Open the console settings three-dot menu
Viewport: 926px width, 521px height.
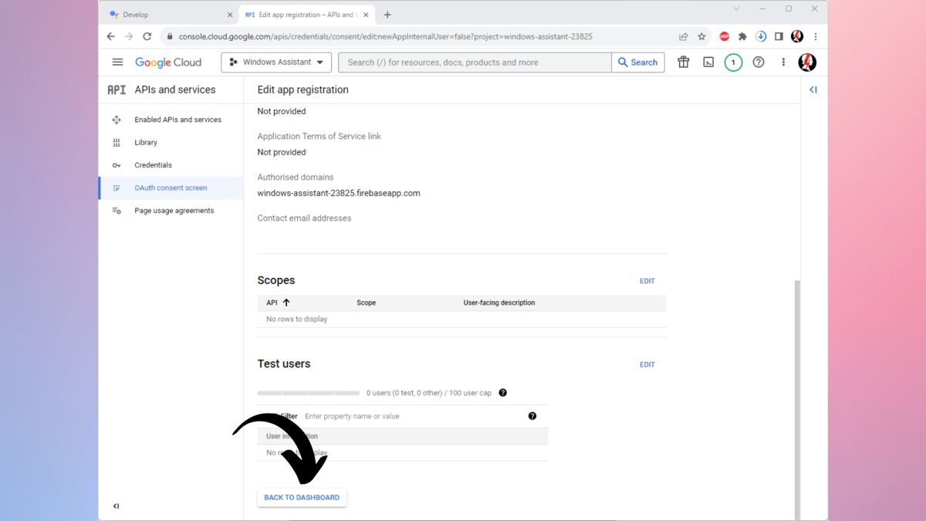[x=783, y=63]
